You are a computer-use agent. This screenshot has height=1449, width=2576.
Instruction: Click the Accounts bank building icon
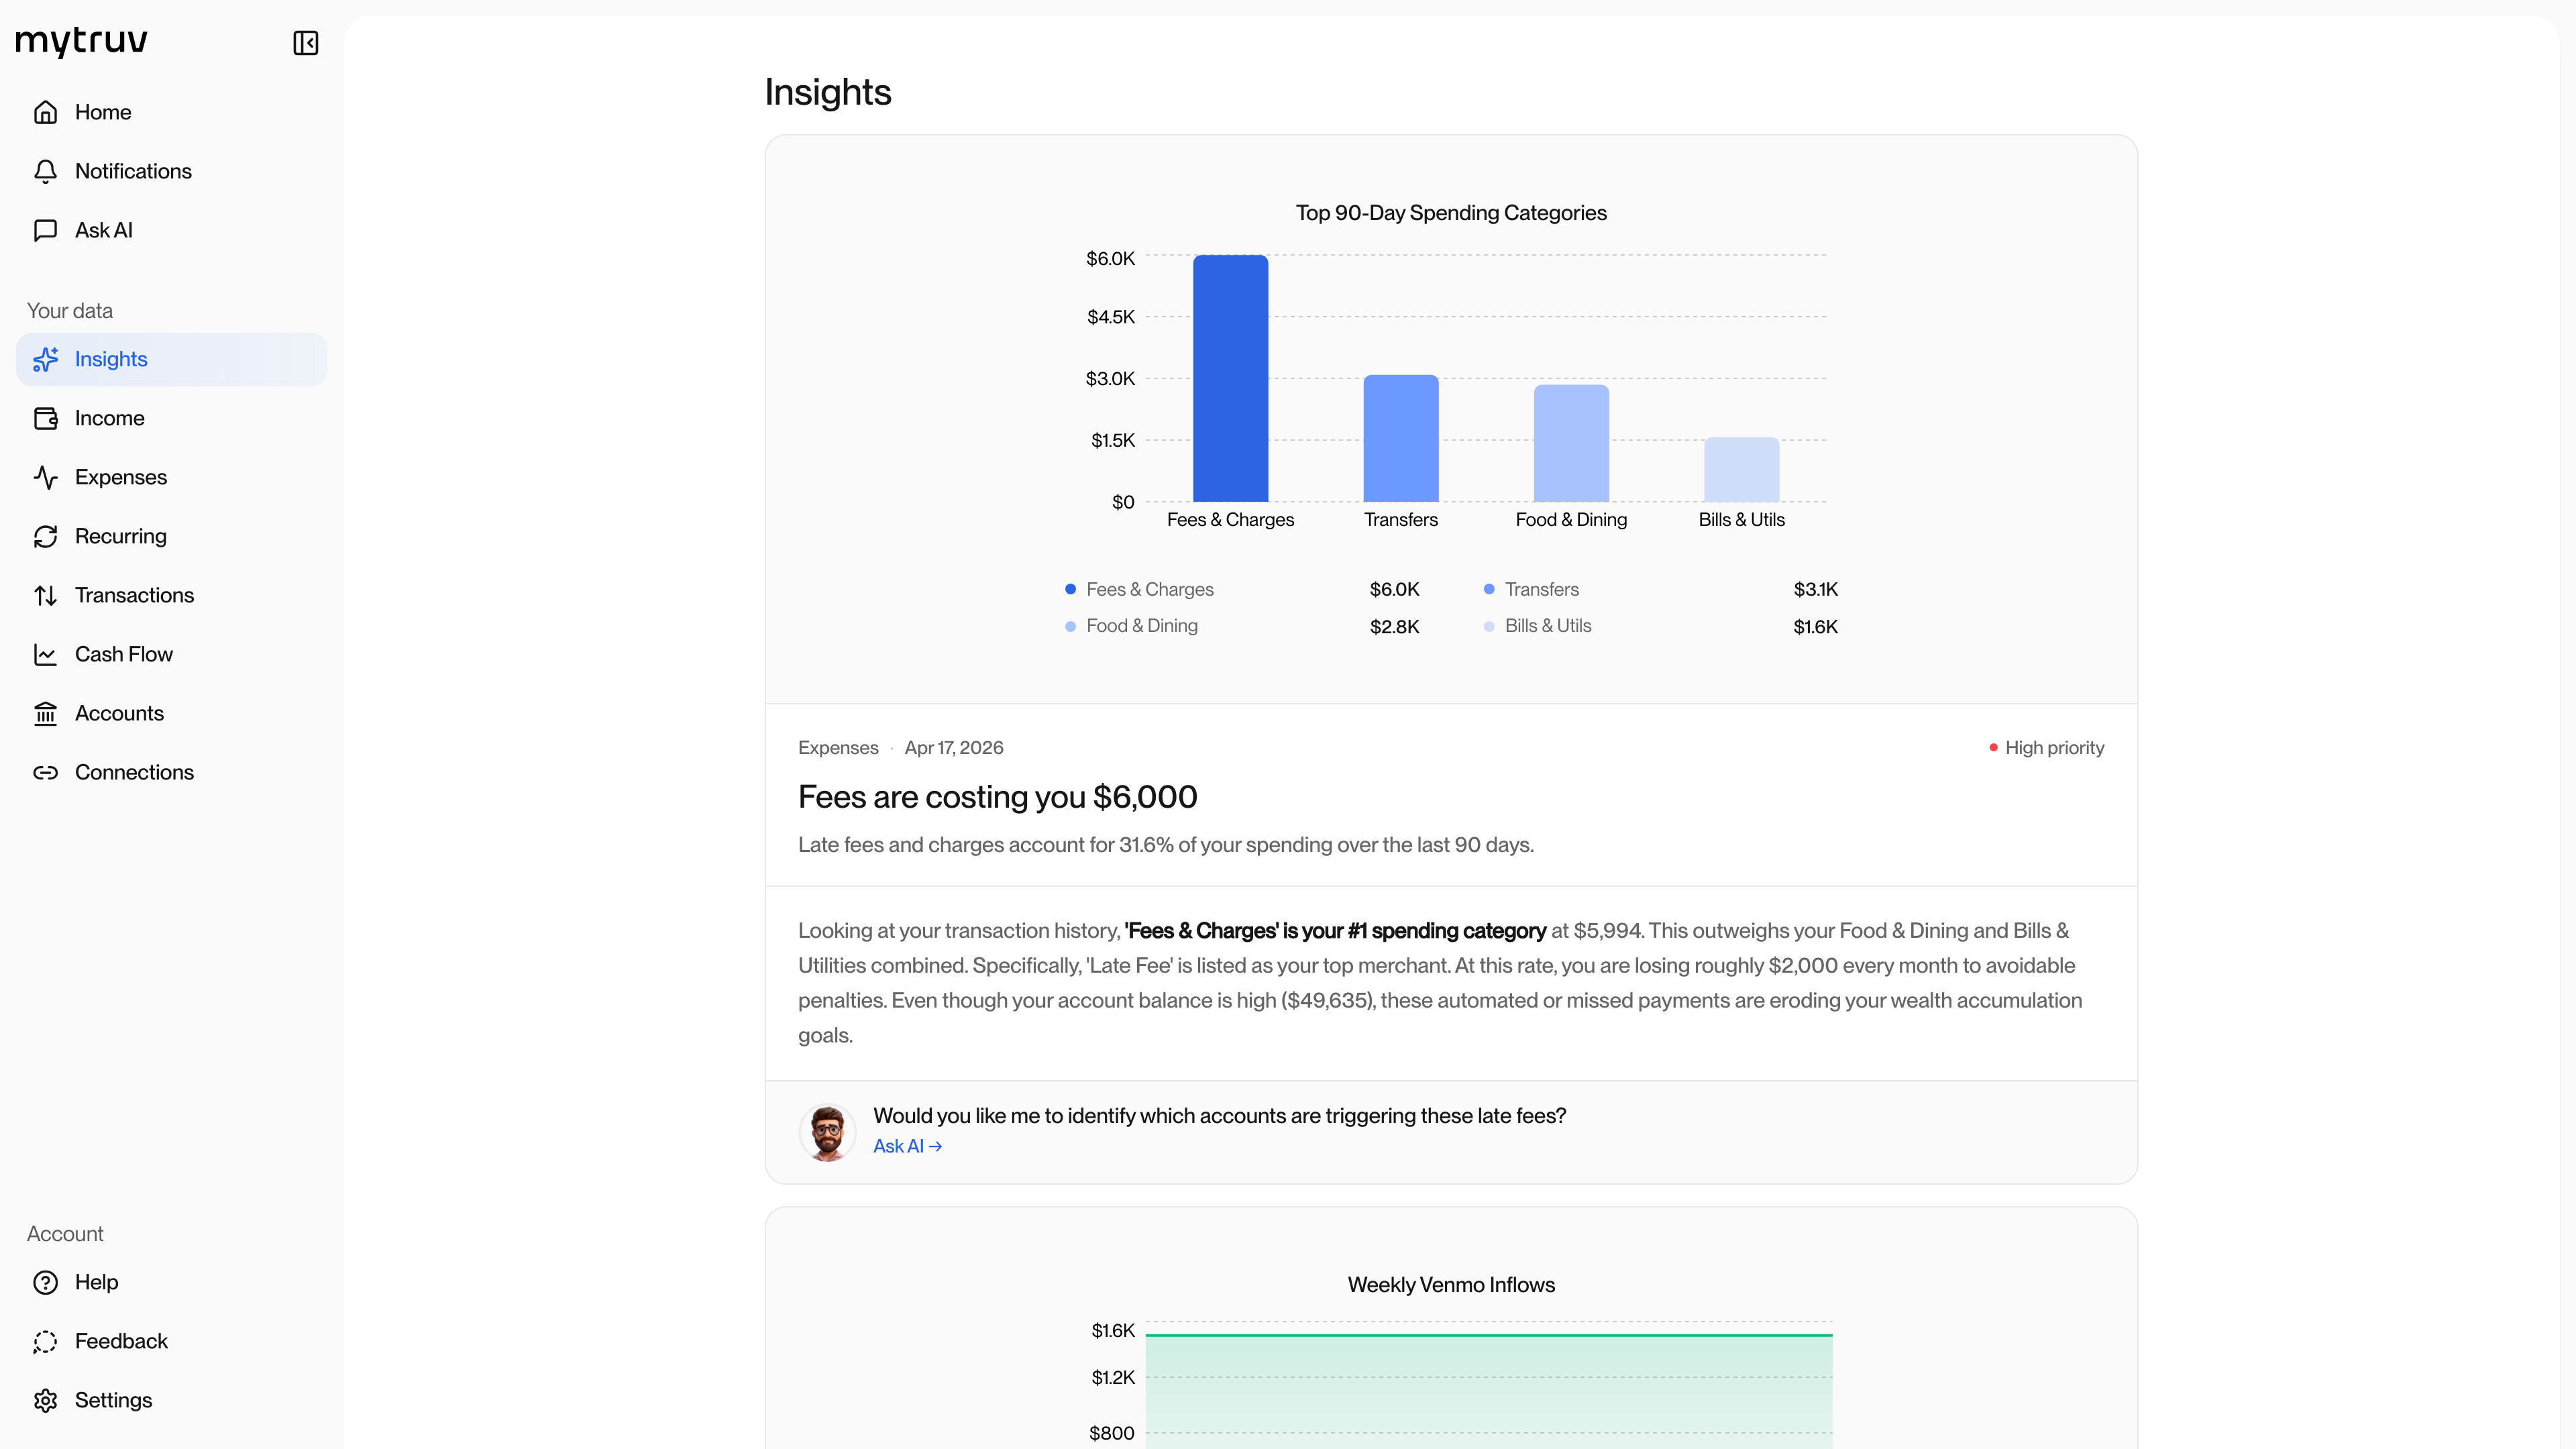point(45,713)
